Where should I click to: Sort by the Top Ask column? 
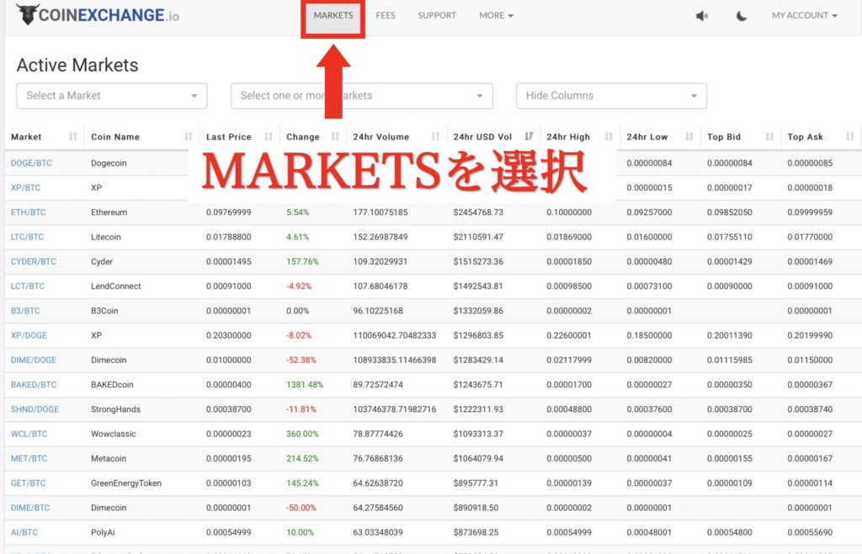pyautogui.click(x=821, y=137)
